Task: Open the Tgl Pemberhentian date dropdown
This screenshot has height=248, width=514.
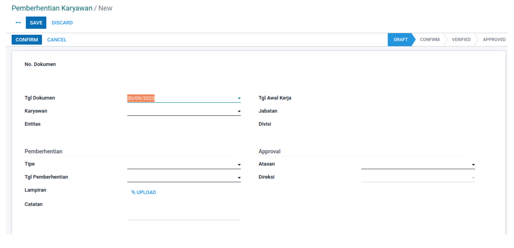Action: (x=239, y=178)
